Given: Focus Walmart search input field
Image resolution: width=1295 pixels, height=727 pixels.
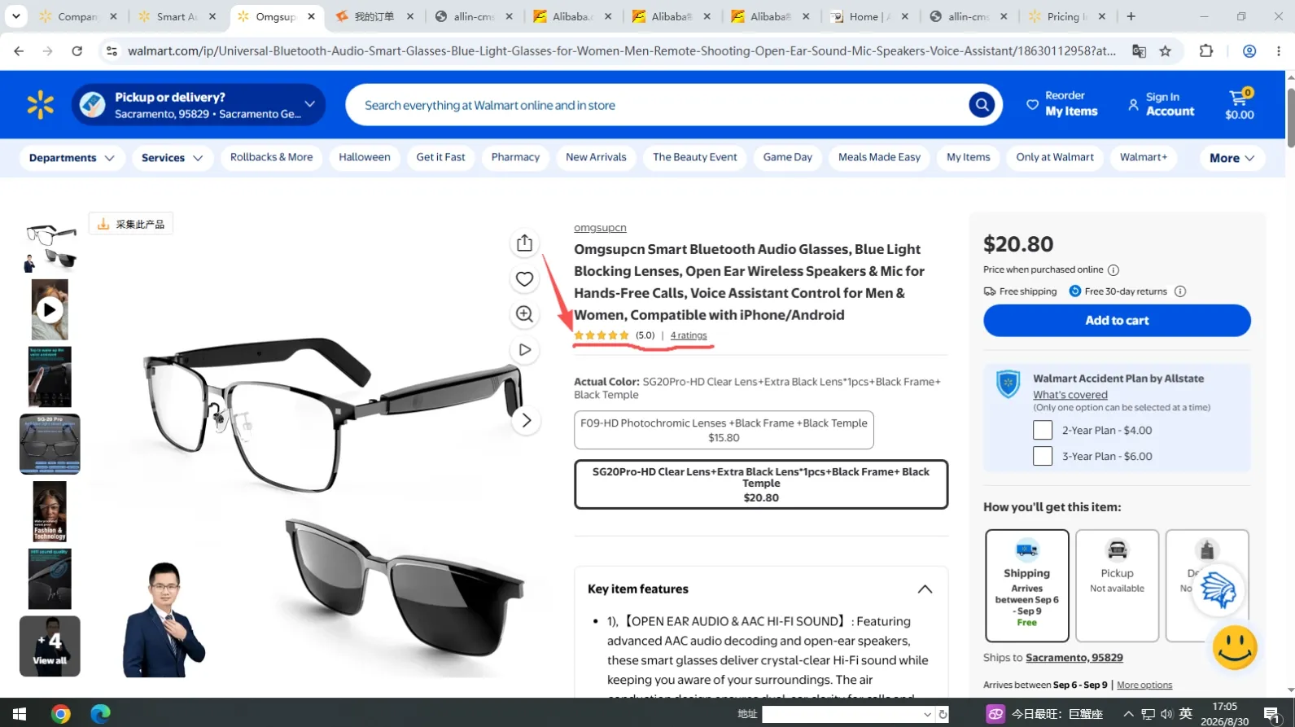Looking at the screenshot, I should [x=659, y=105].
